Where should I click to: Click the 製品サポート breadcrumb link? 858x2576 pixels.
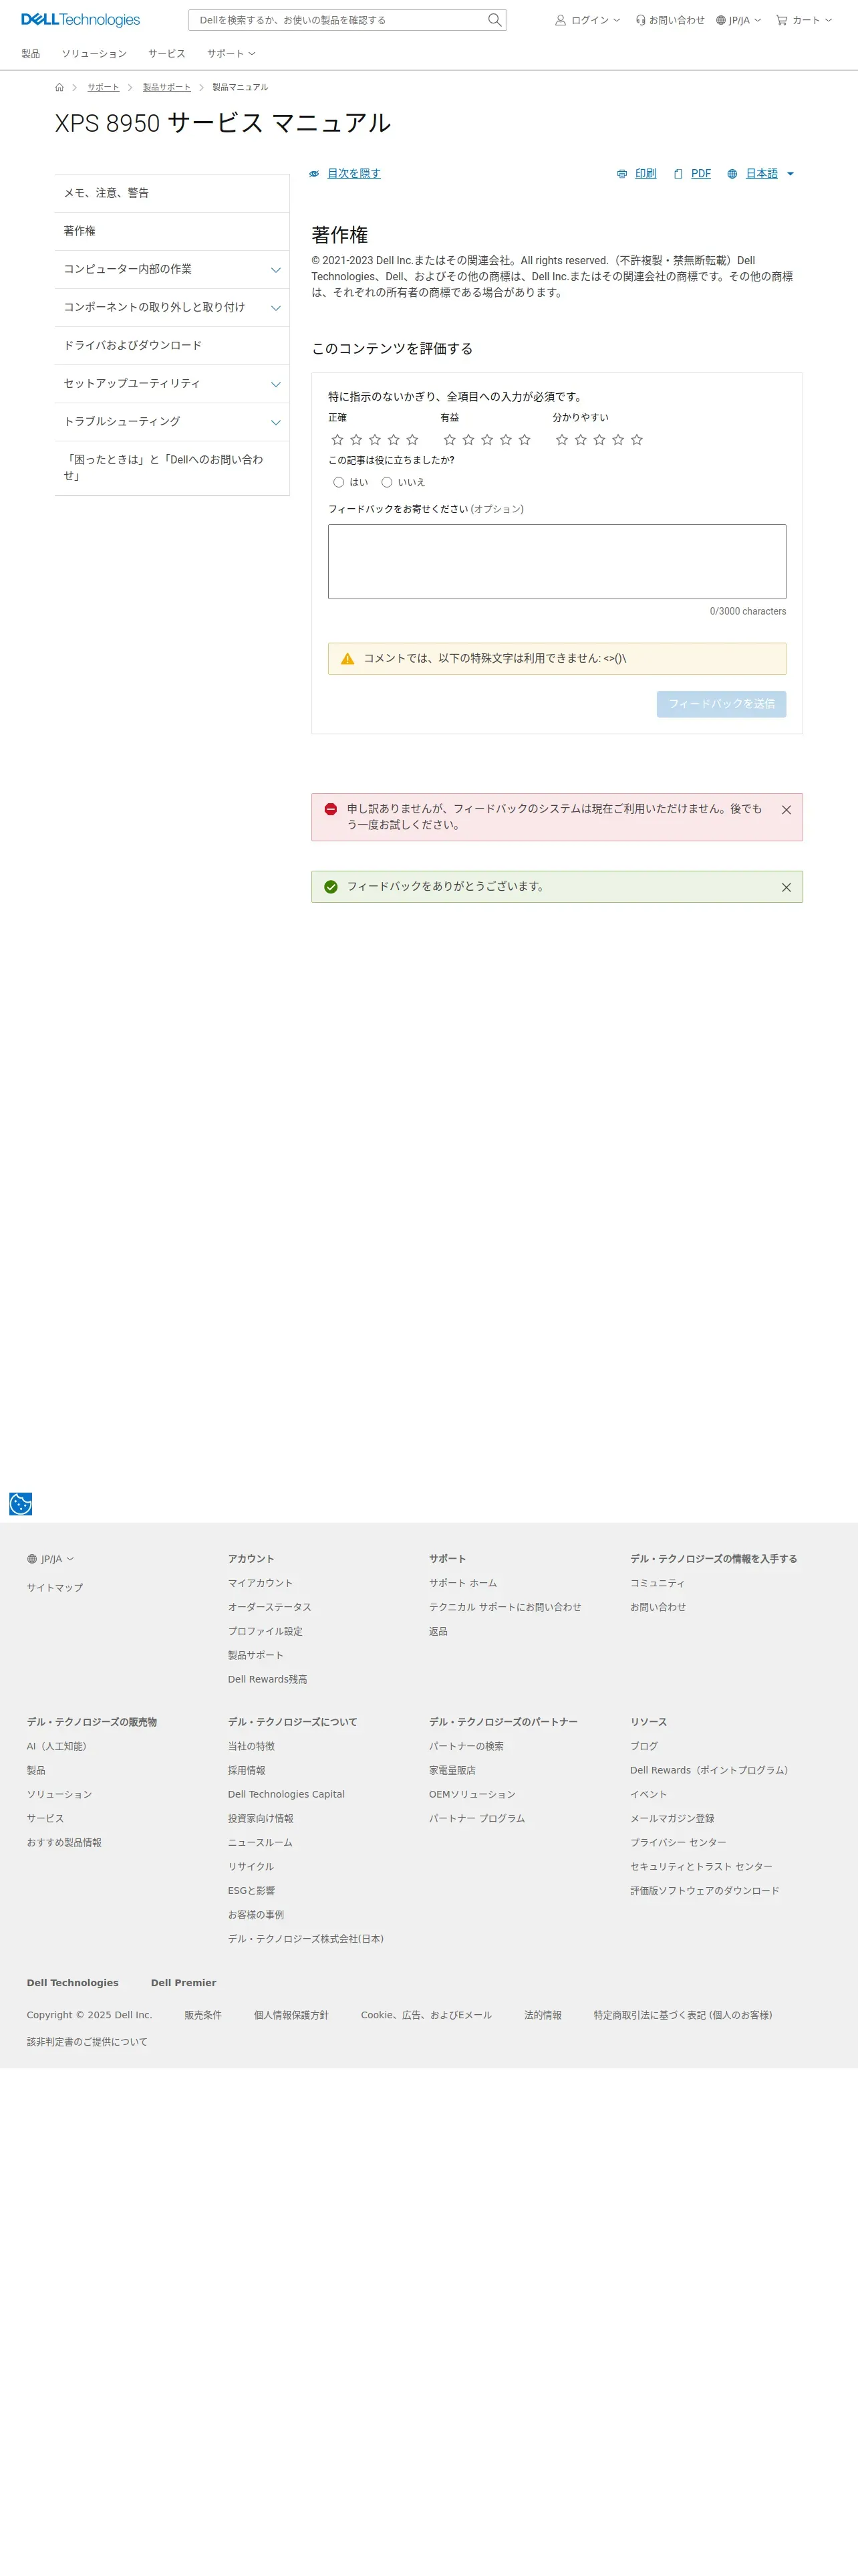[167, 88]
